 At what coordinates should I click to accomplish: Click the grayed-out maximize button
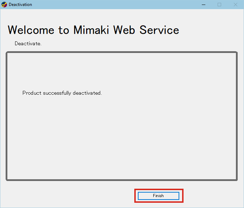219,5
